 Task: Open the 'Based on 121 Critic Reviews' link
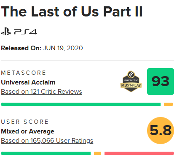[x=41, y=92]
